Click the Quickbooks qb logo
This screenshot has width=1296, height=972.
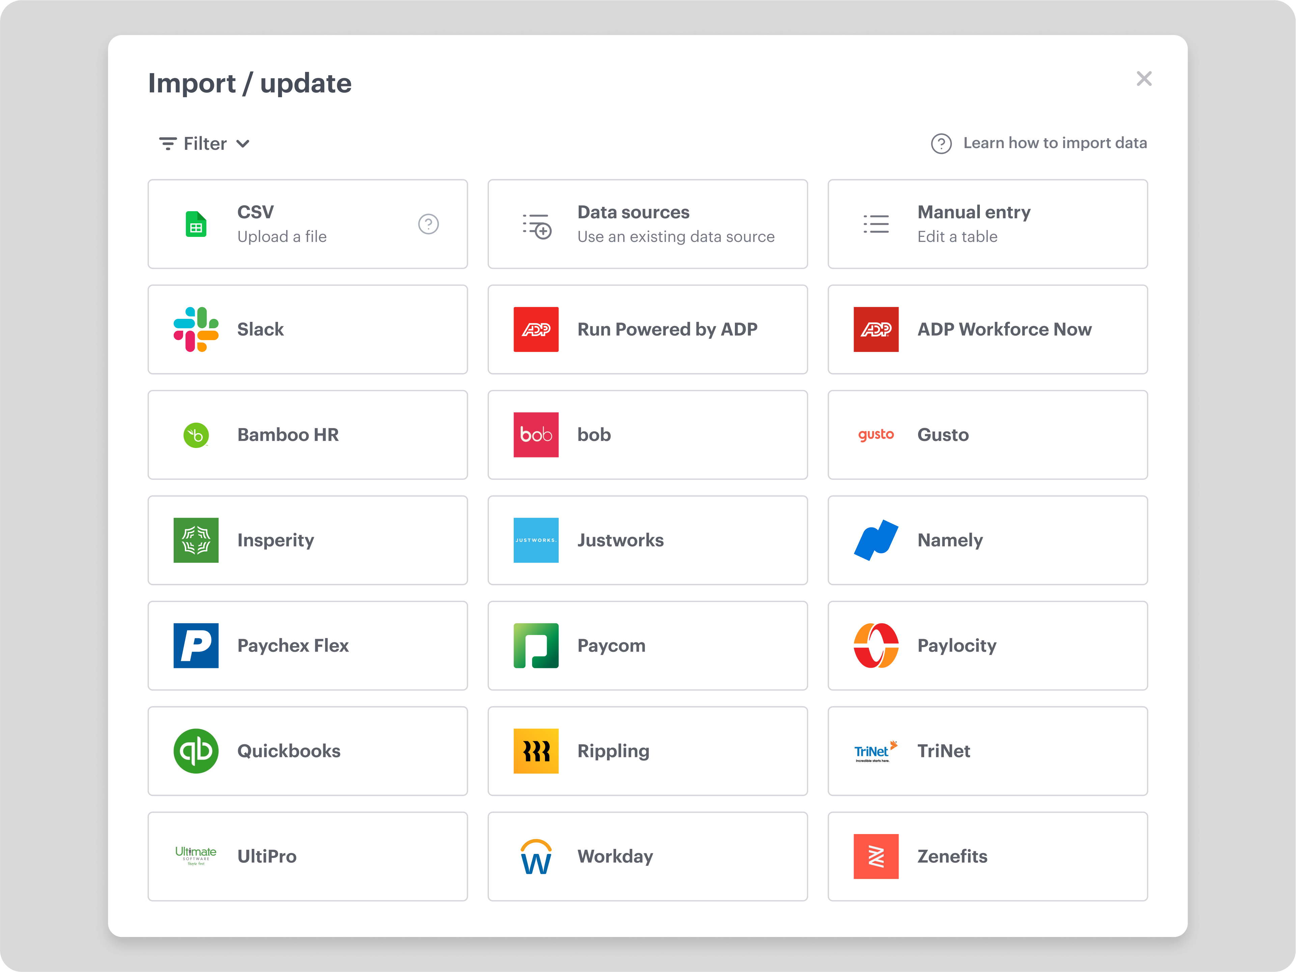coord(196,751)
